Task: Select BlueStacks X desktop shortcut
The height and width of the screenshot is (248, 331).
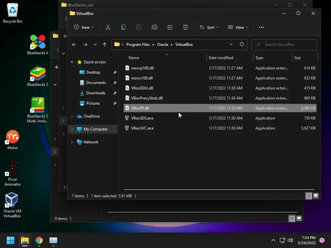Action: click(x=37, y=45)
